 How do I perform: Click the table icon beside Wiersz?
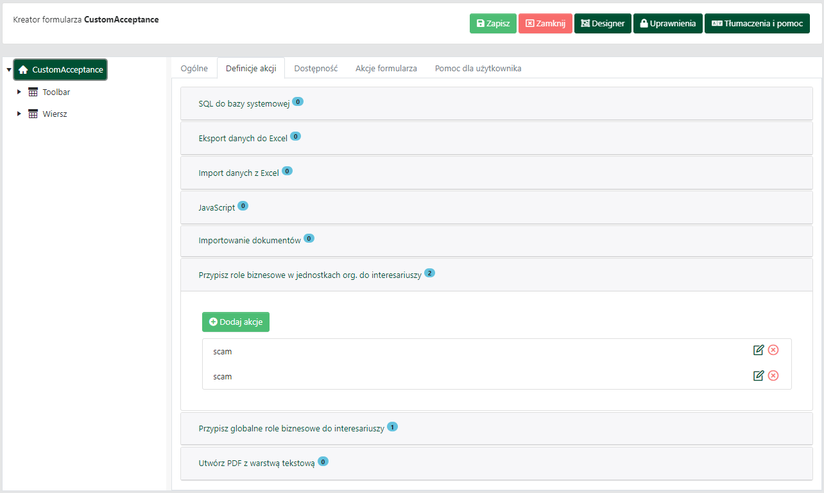pyautogui.click(x=33, y=114)
